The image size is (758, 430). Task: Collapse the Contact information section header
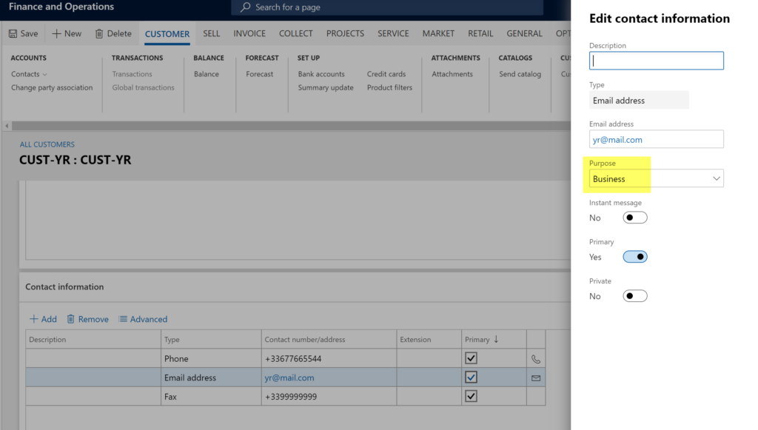pyautogui.click(x=60, y=286)
